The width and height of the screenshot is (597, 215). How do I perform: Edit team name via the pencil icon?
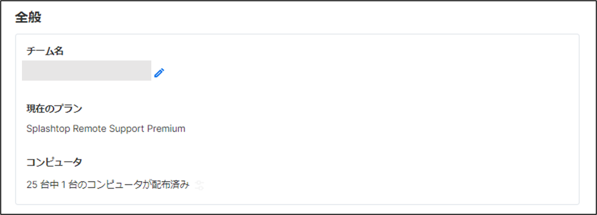[159, 73]
